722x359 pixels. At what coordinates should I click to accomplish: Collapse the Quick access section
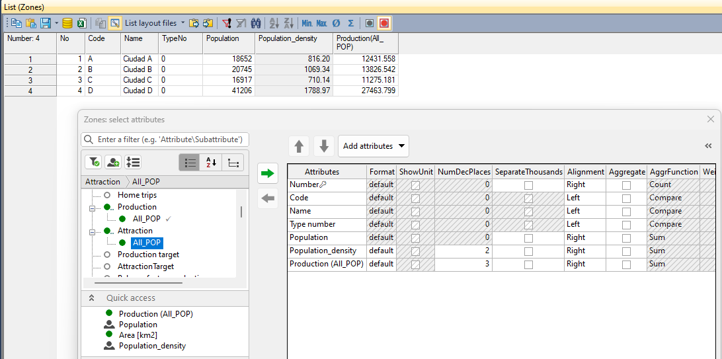tap(92, 298)
